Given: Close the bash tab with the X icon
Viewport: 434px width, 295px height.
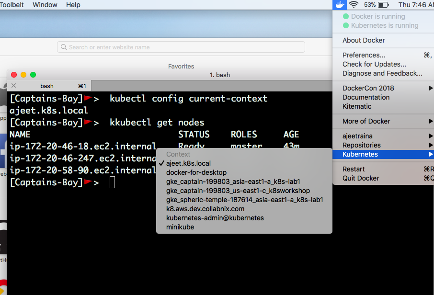Looking at the screenshot, I should pyautogui.click(x=13, y=86).
